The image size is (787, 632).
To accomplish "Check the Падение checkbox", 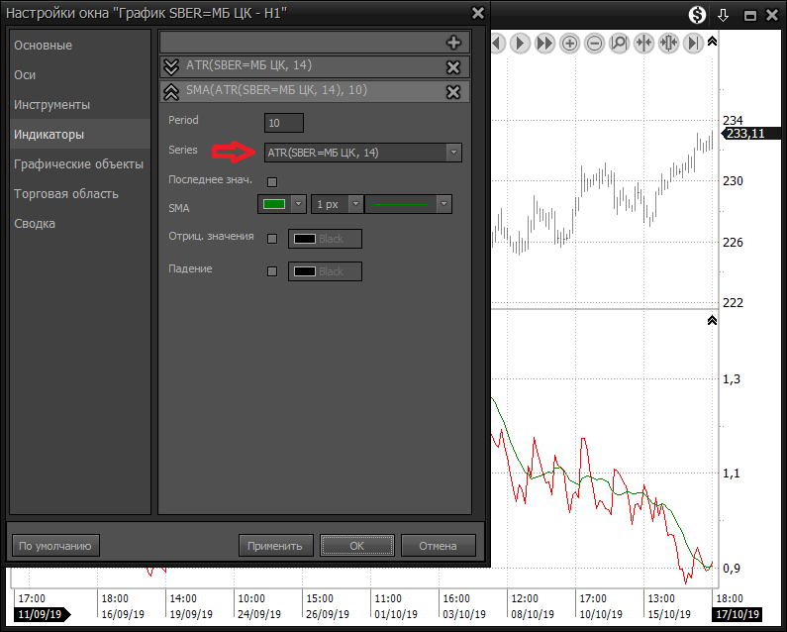I will [272, 271].
